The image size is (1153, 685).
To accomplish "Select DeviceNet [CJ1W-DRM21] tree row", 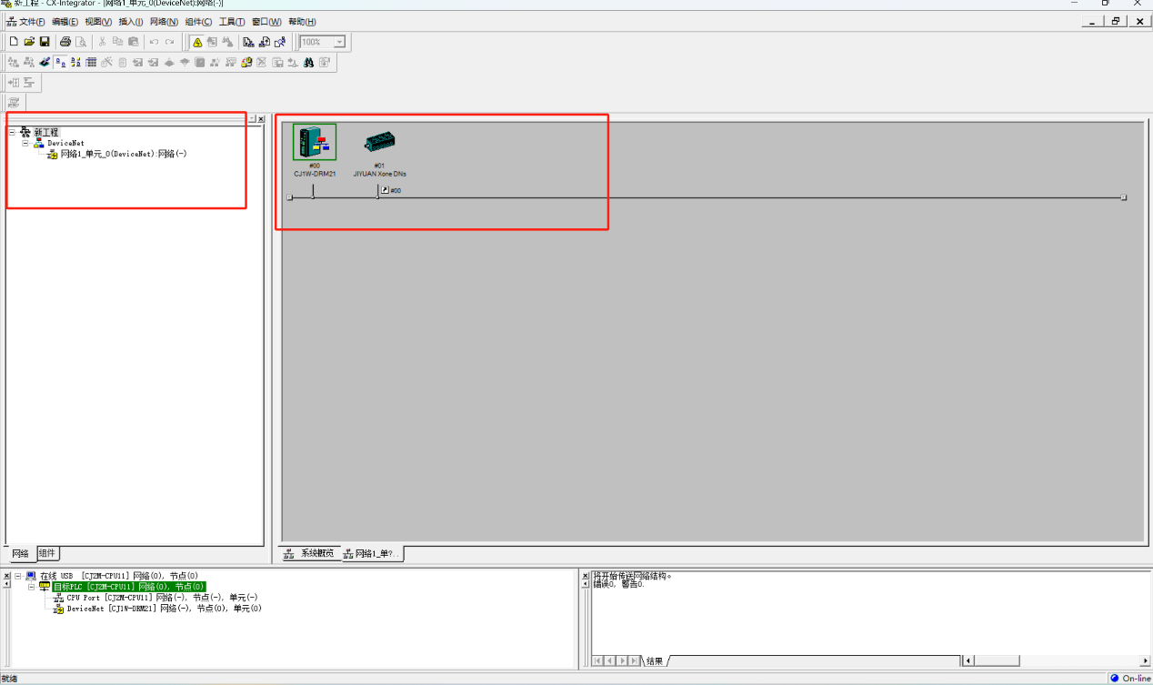I will tap(164, 609).
